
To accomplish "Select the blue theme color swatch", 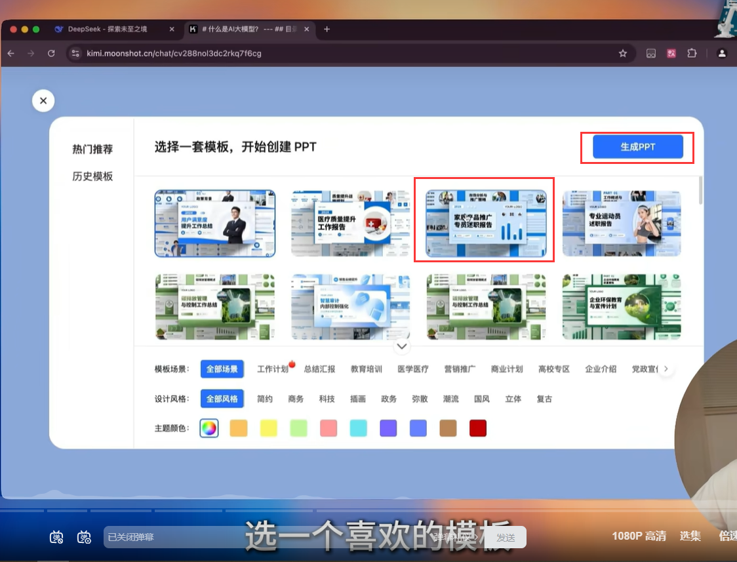I will click(x=418, y=428).
